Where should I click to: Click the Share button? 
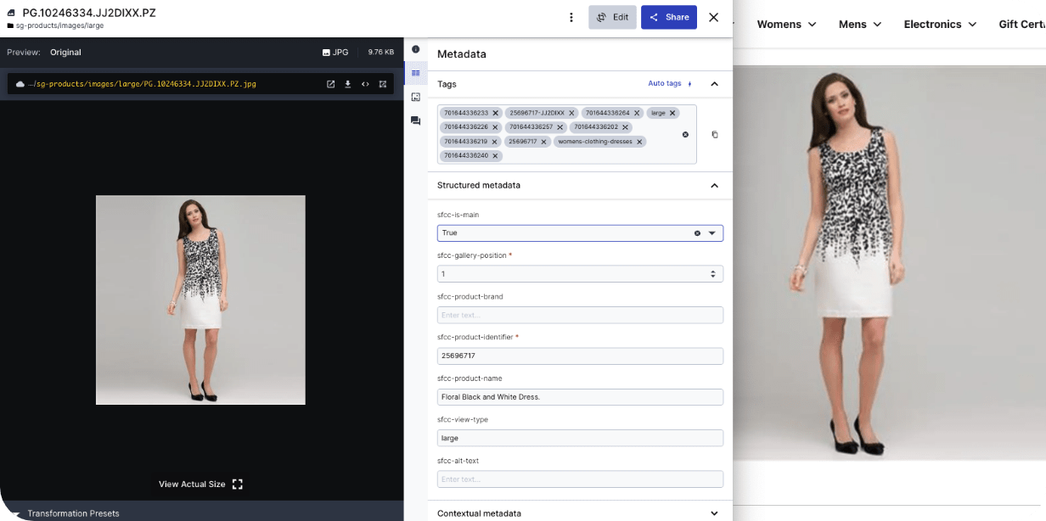pyautogui.click(x=669, y=17)
